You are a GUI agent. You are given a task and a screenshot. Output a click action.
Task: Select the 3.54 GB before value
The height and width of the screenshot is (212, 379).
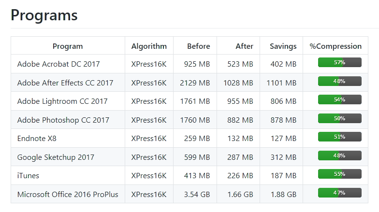point(197,194)
